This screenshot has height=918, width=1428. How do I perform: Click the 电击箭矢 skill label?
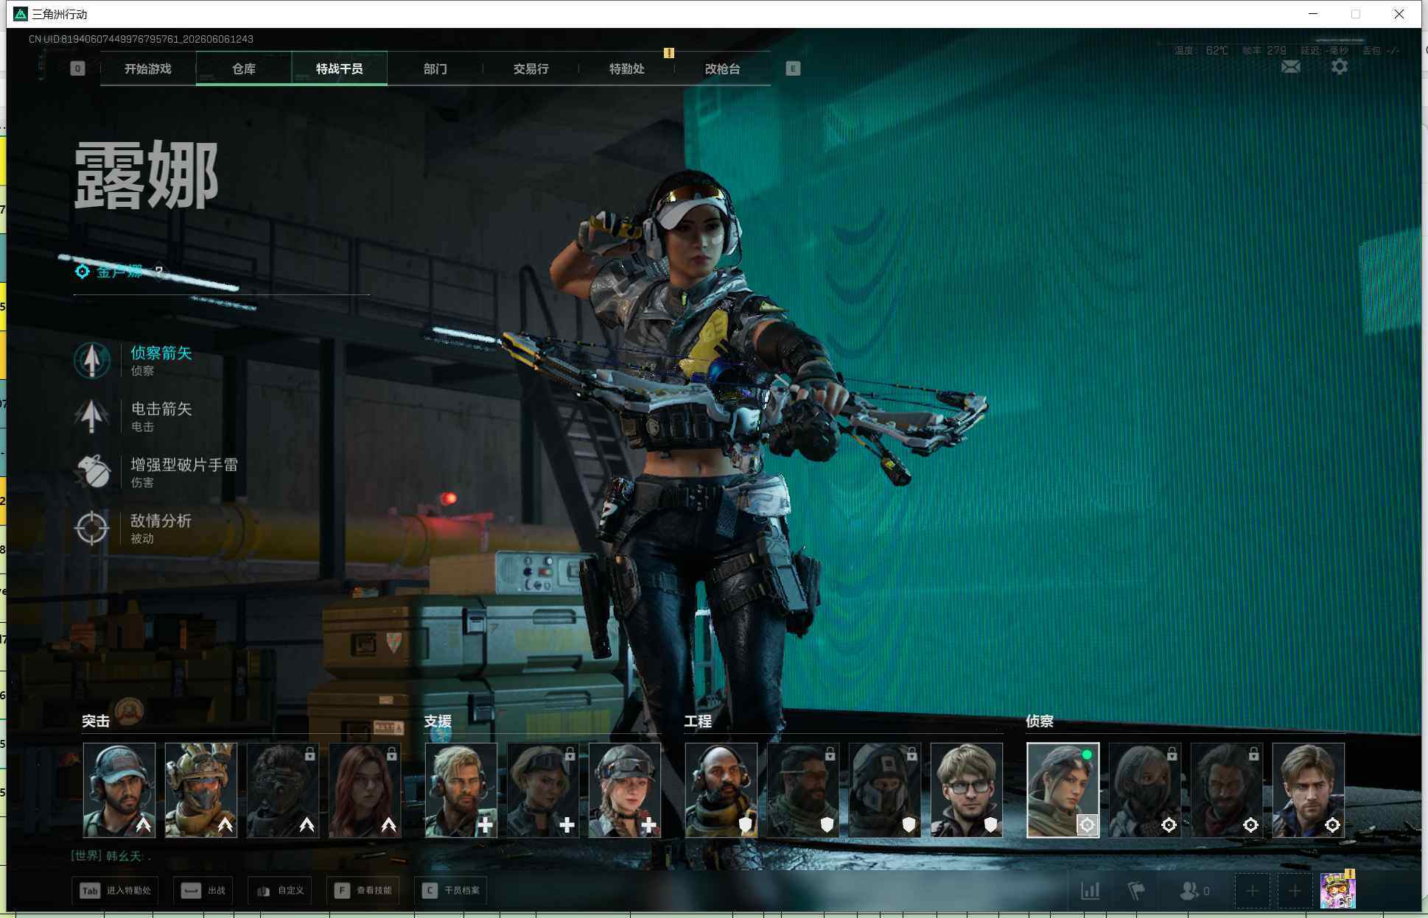161,409
